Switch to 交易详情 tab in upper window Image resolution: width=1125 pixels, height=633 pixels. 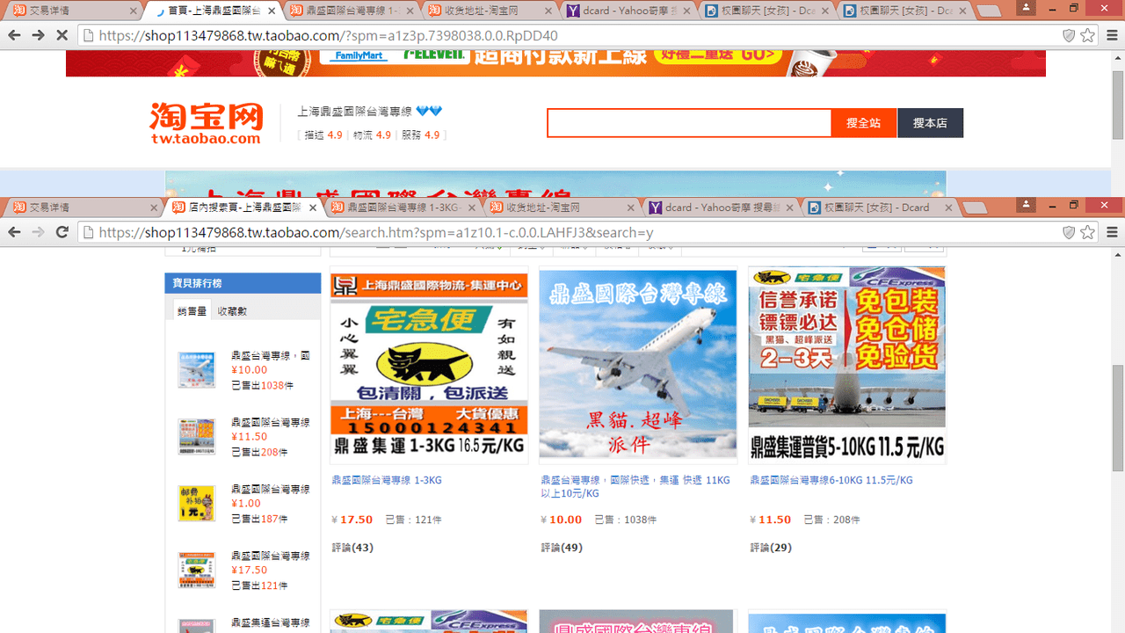[72, 11]
